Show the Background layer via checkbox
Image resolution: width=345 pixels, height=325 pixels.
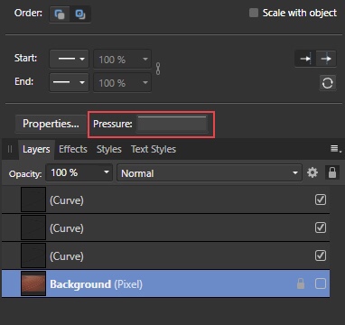pyautogui.click(x=320, y=283)
